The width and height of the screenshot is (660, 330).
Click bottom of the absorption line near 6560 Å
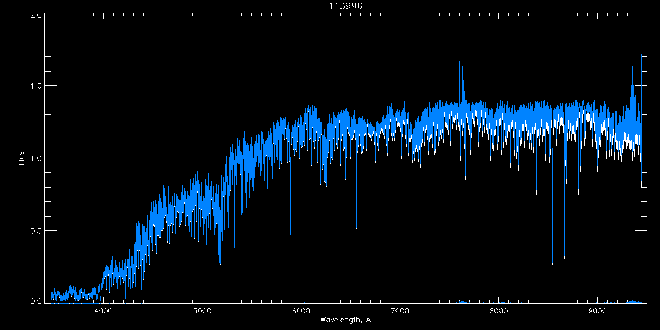pos(356,227)
